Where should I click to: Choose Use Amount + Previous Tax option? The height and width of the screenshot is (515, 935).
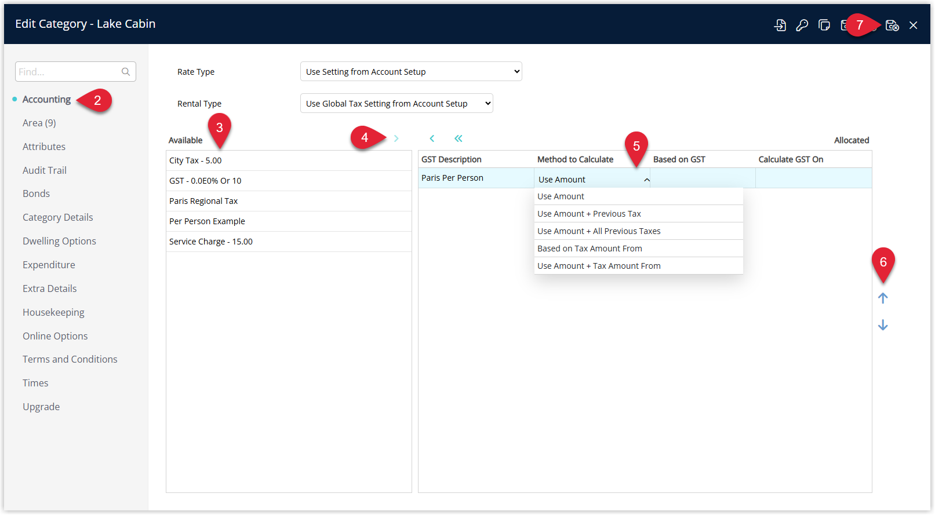tap(638, 214)
